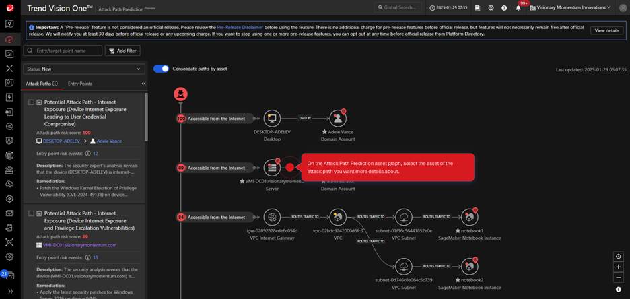Image resolution: width=630 pixels, height=299 pixels.
Task: Switch to the Entry Points tab
Action: tap(80, 84)
